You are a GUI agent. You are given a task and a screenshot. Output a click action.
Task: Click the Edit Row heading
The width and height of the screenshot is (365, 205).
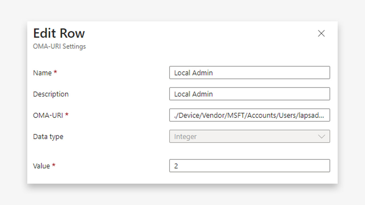(59, 33)
